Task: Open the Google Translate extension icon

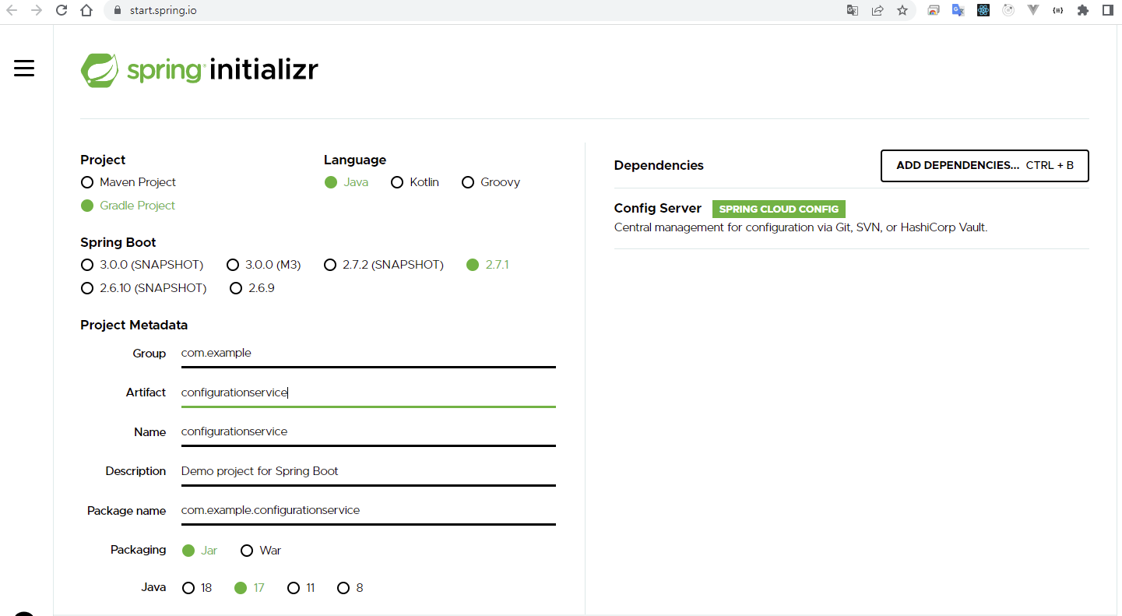Action: pos(958,10)
